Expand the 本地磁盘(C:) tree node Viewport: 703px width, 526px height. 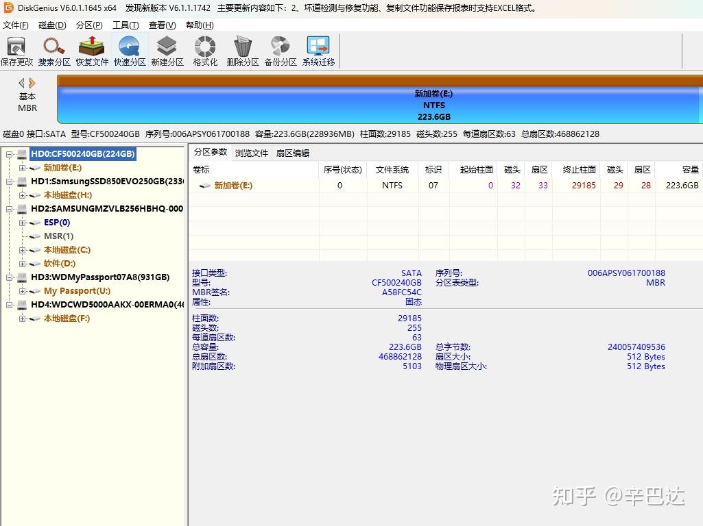[22, 250]
